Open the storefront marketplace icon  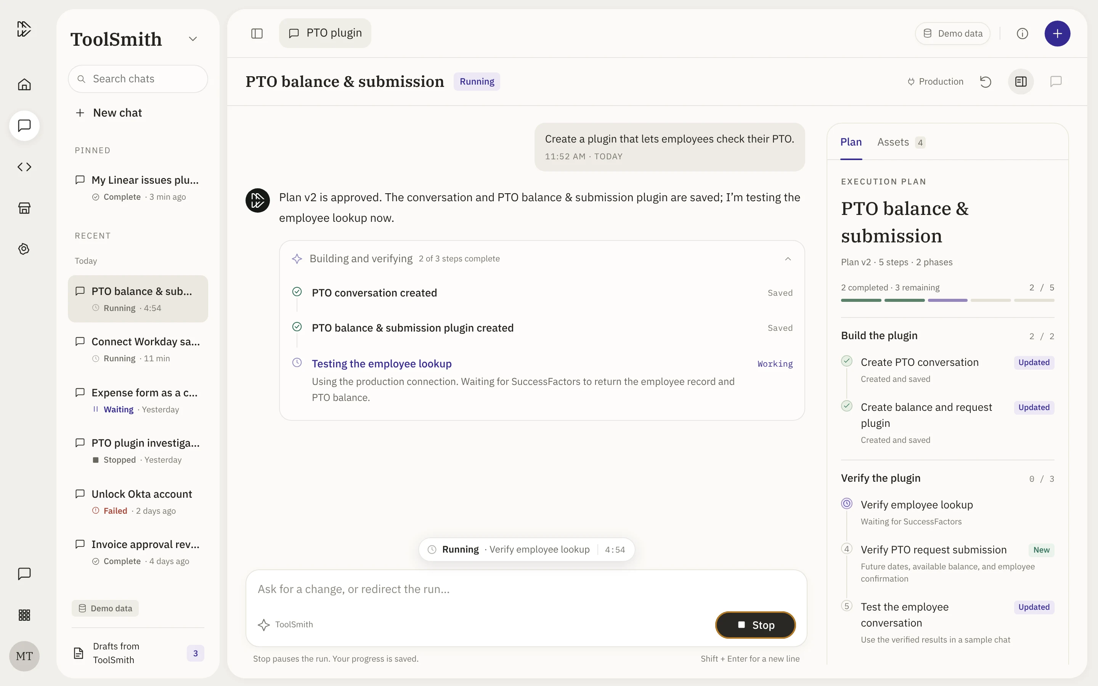(x=24, y=208)
